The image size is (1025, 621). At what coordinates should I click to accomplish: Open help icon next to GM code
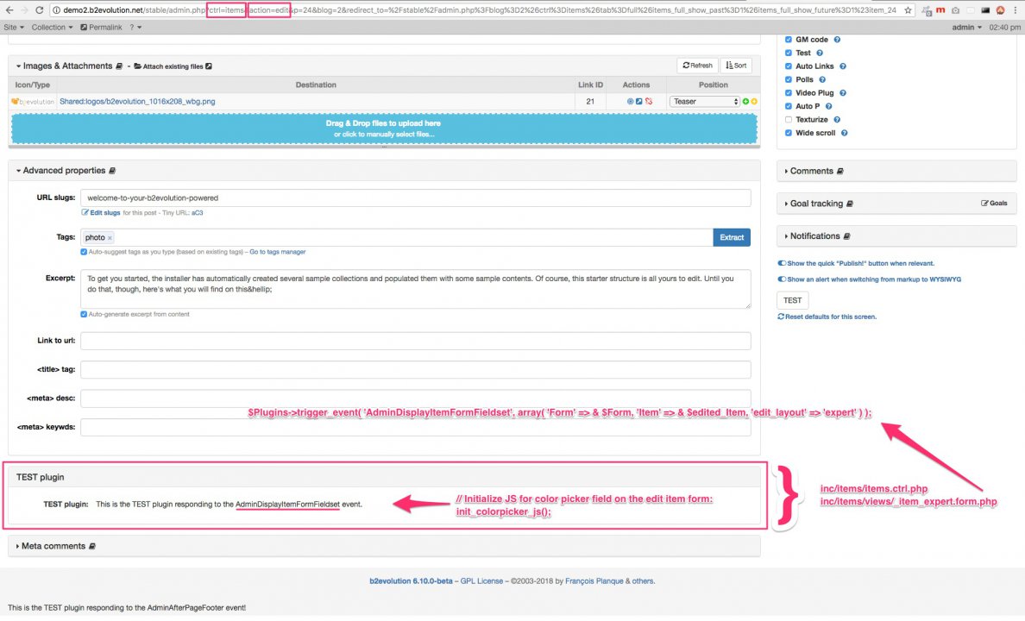[x=837, y=40]
